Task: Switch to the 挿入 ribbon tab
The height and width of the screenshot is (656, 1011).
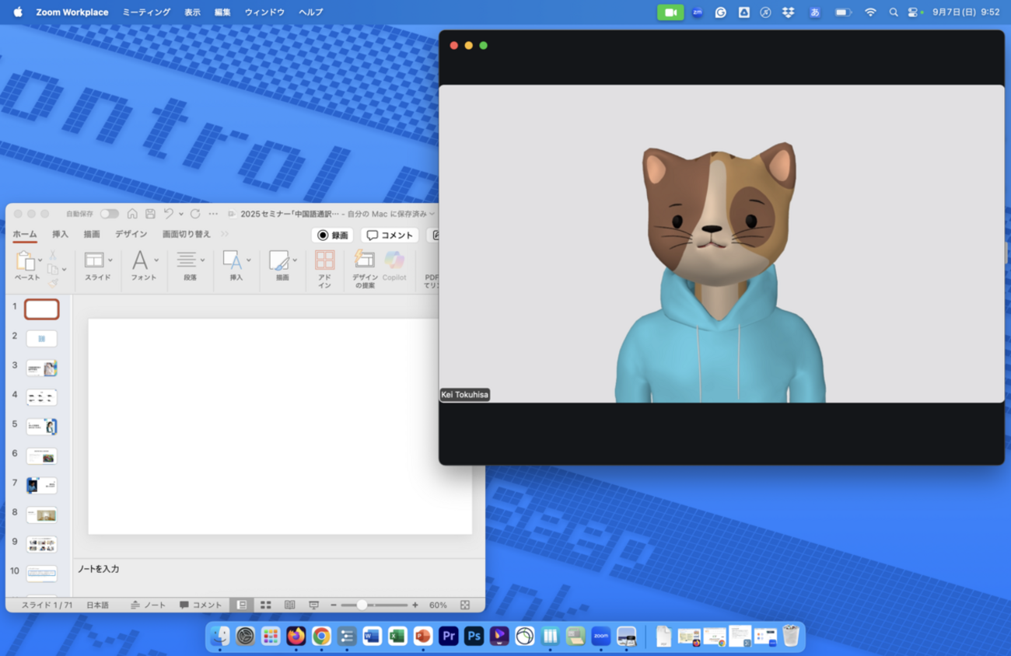Action: point(60,234)
